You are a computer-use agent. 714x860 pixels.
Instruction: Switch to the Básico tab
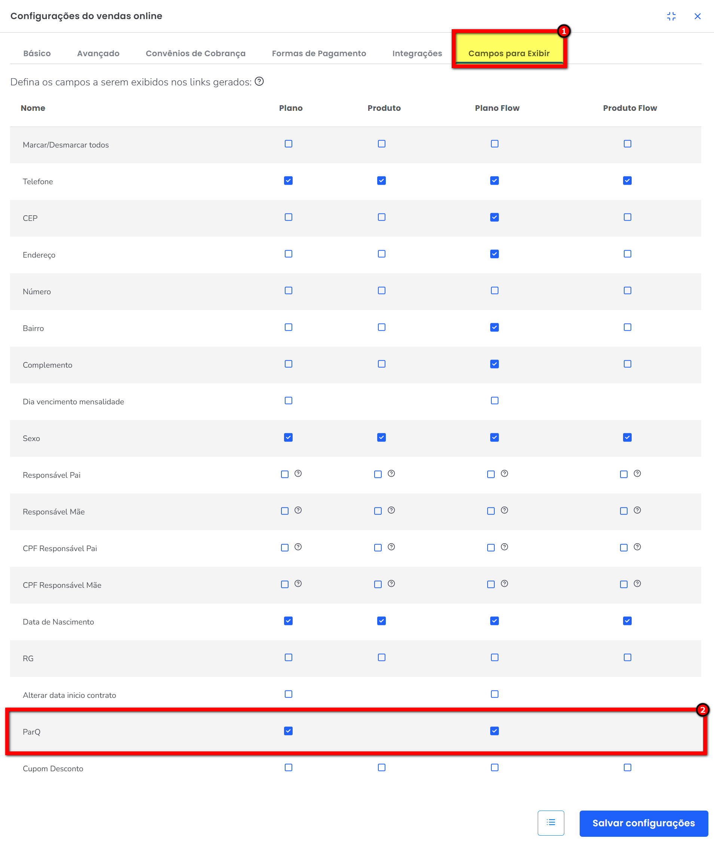pos(37,53)
